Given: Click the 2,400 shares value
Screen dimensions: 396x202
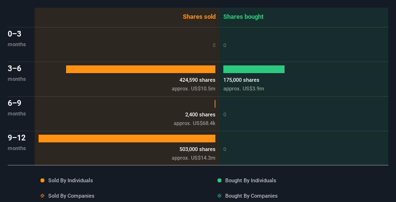Looking at the screenshot, I should (200, 114).
